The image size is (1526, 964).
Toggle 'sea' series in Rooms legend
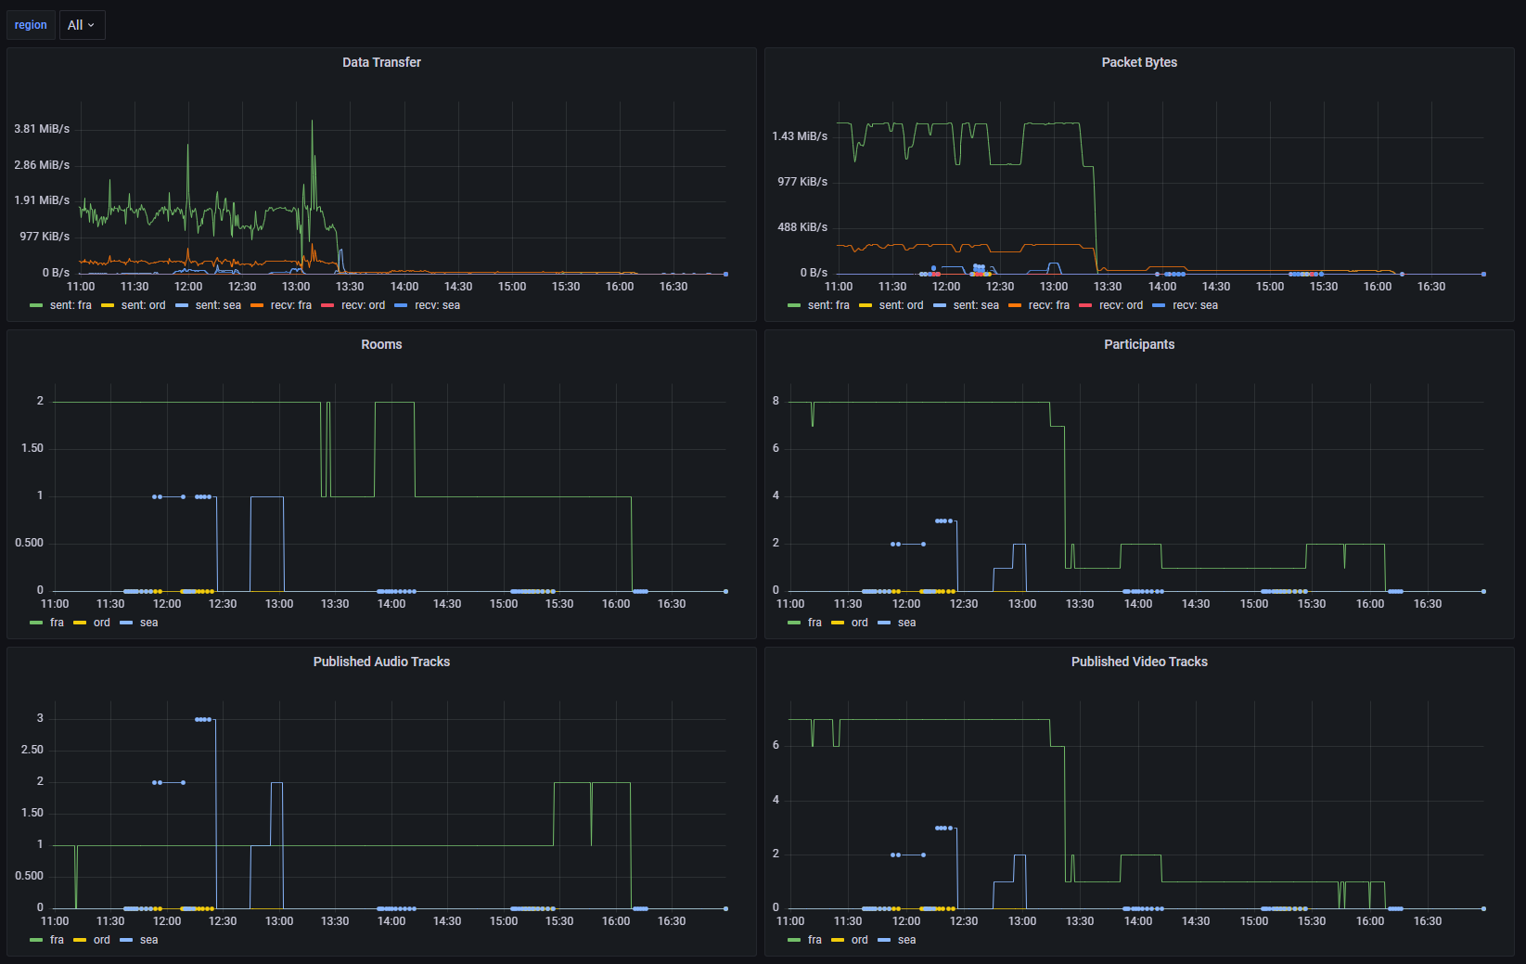(x=148, y=623)
